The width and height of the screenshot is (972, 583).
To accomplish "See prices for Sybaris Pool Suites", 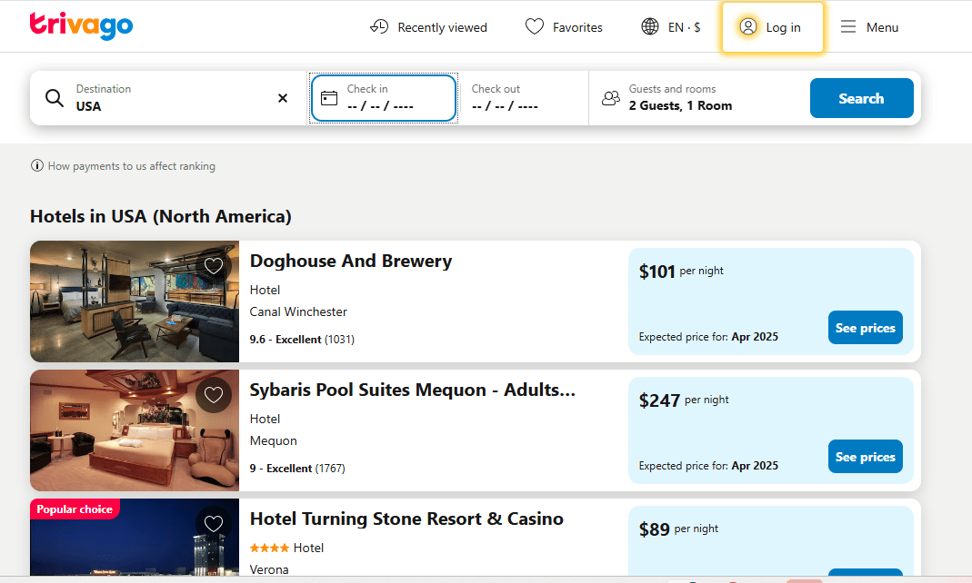I will coord(865,457).
